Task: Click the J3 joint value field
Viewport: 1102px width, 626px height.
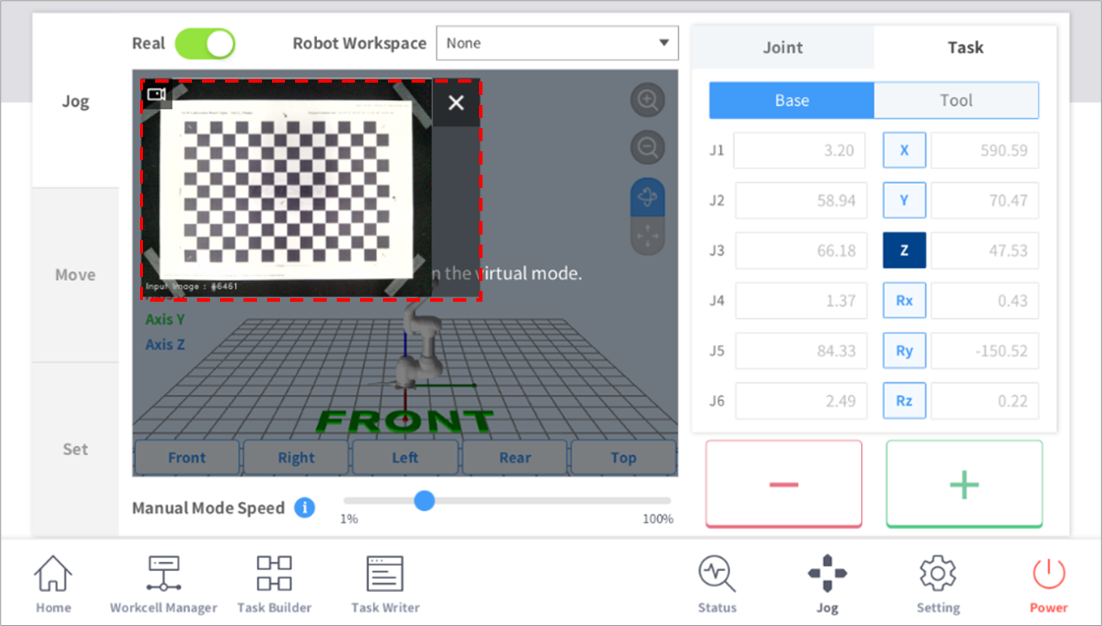Action: tap(800, 251)
